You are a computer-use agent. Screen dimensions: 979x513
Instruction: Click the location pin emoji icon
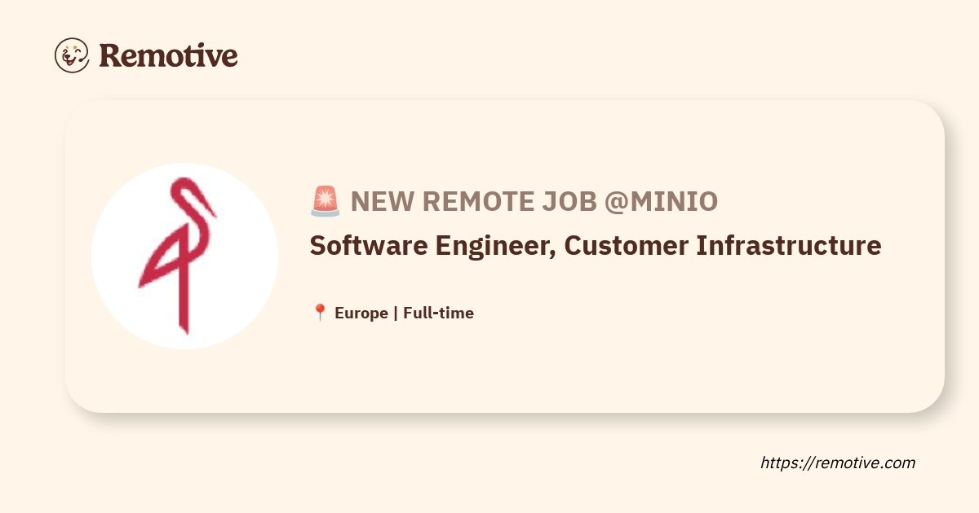tap(320, 313)
